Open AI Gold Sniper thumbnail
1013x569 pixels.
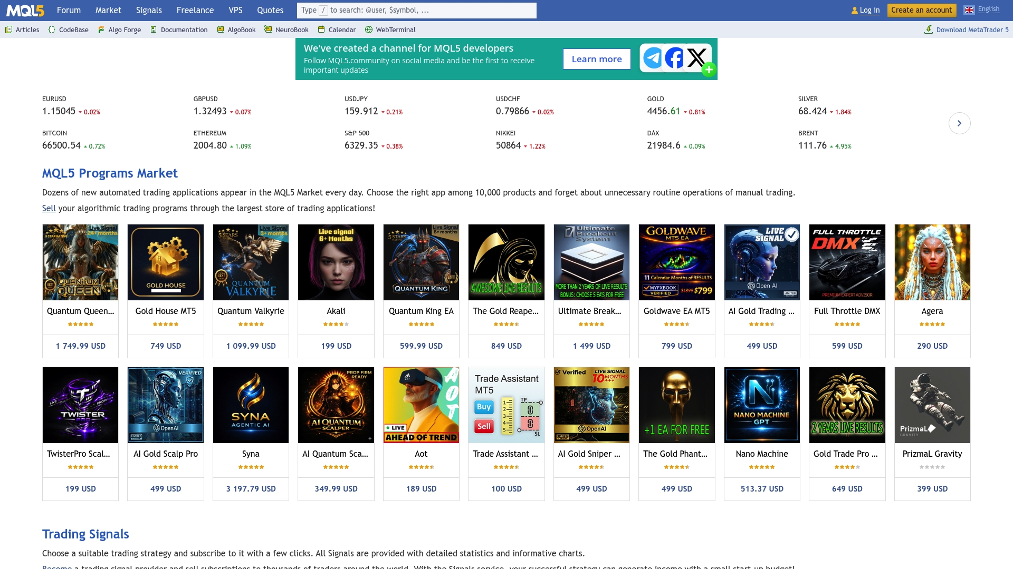pos(591,405)
